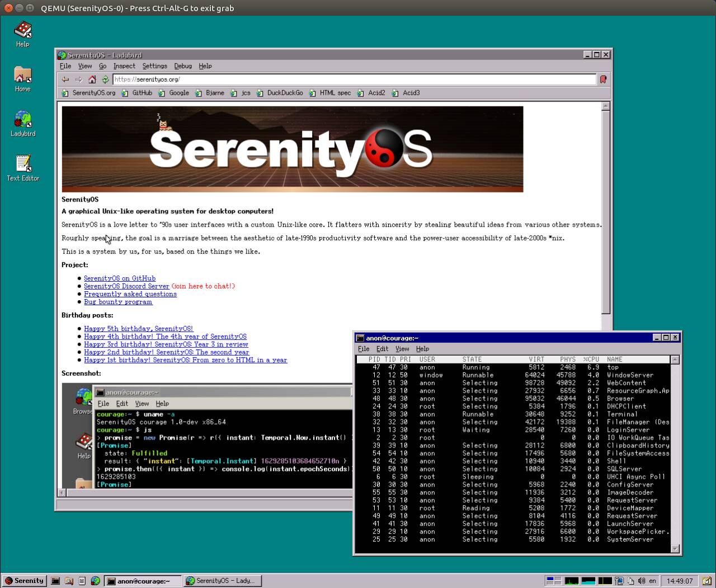Image resolution: width=716 pixels, height=588 pixels.
Task: Open clipboard history tray icon
Action: click(630, 581)
